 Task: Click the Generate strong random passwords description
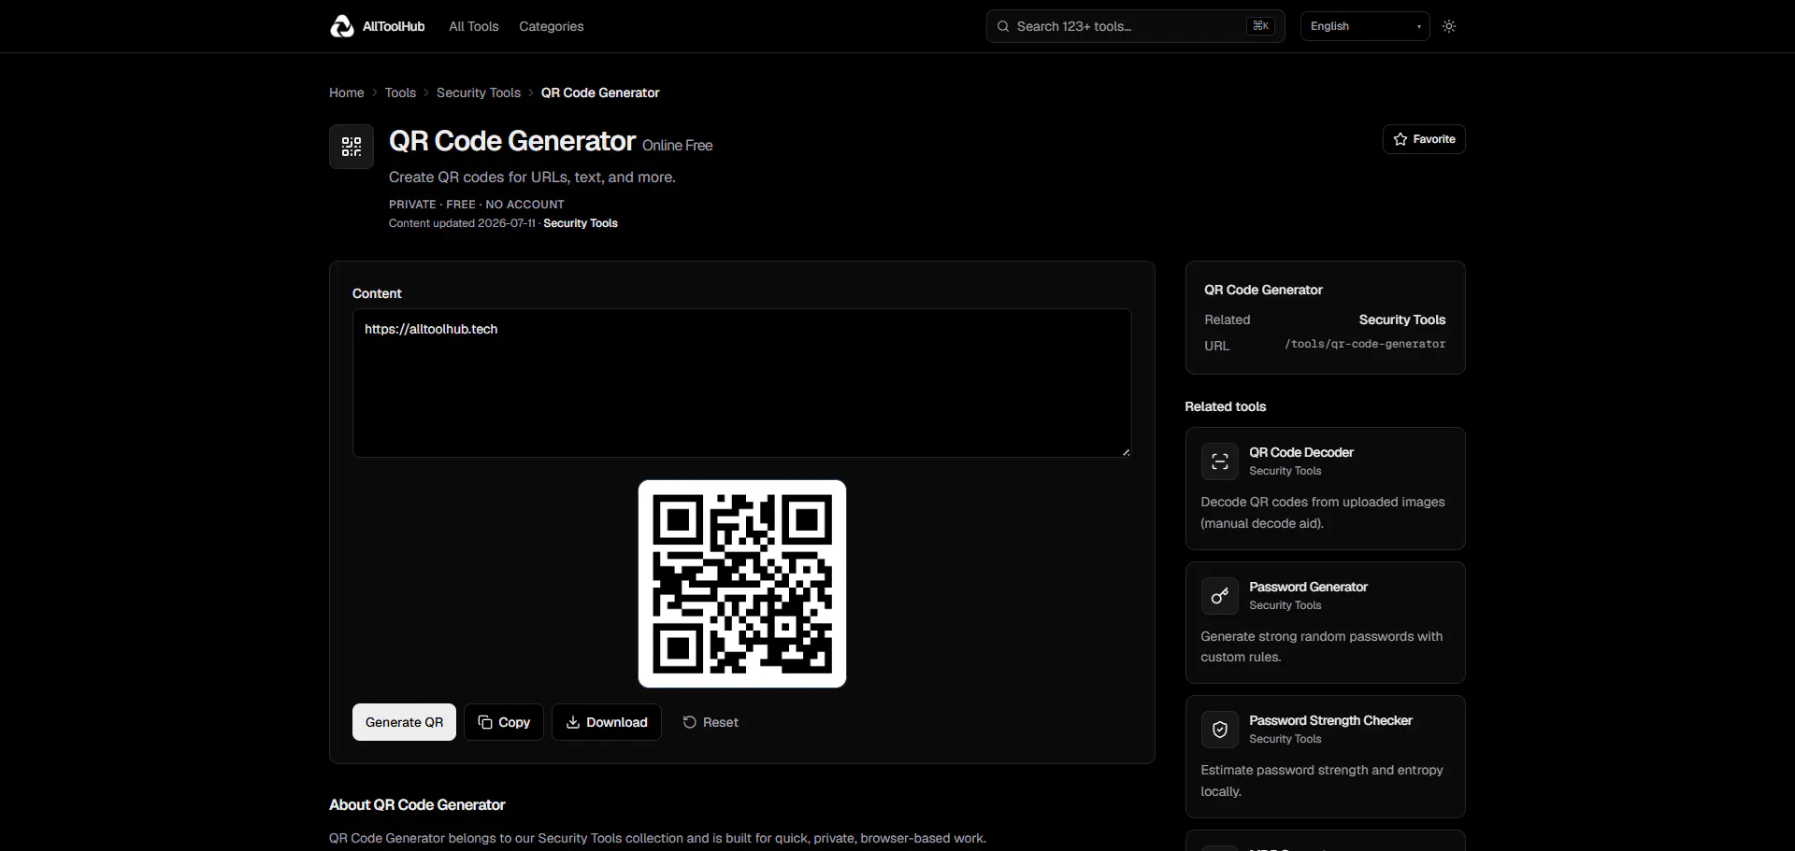(x=1322, y=646)
